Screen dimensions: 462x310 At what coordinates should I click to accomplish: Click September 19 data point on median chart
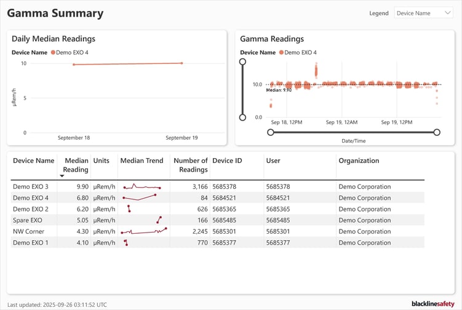click(x=181, y=63)
